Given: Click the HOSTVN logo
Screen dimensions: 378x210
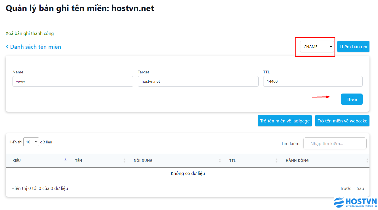Looking at the screenshot, I should [x=355, y=203].
